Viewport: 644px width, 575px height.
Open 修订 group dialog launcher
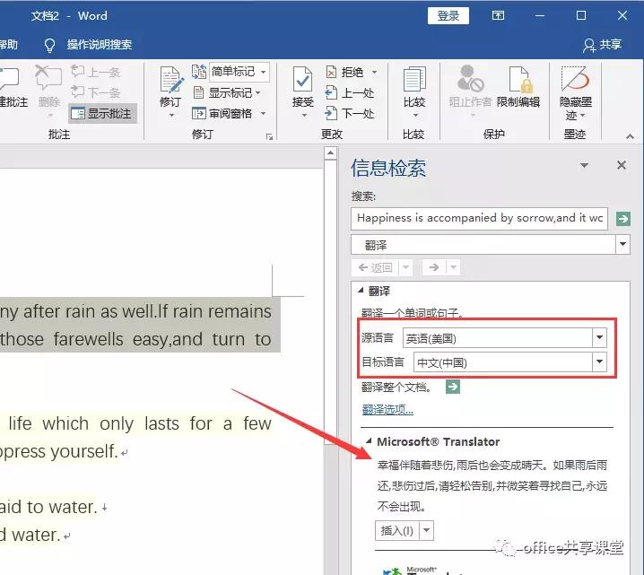click(x=269, y=136)
